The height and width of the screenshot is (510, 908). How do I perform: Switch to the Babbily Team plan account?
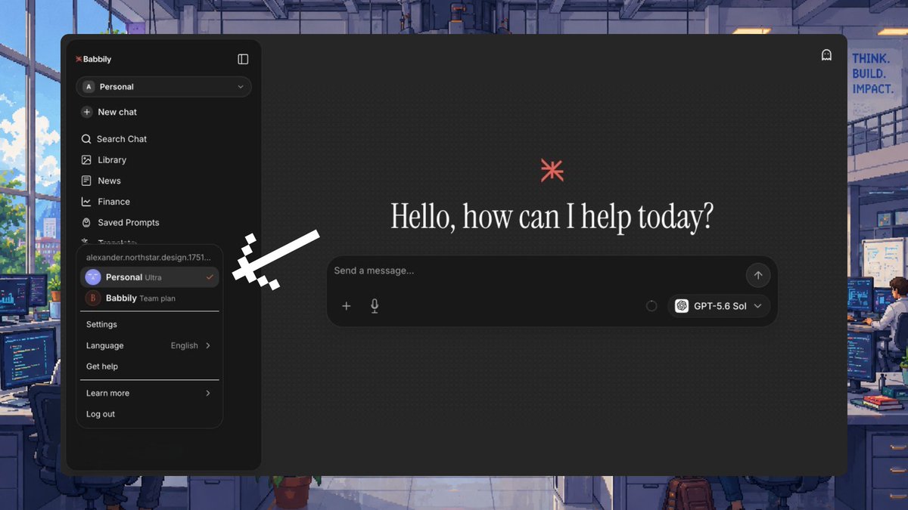pyautogui.click(x=150, y=298)
